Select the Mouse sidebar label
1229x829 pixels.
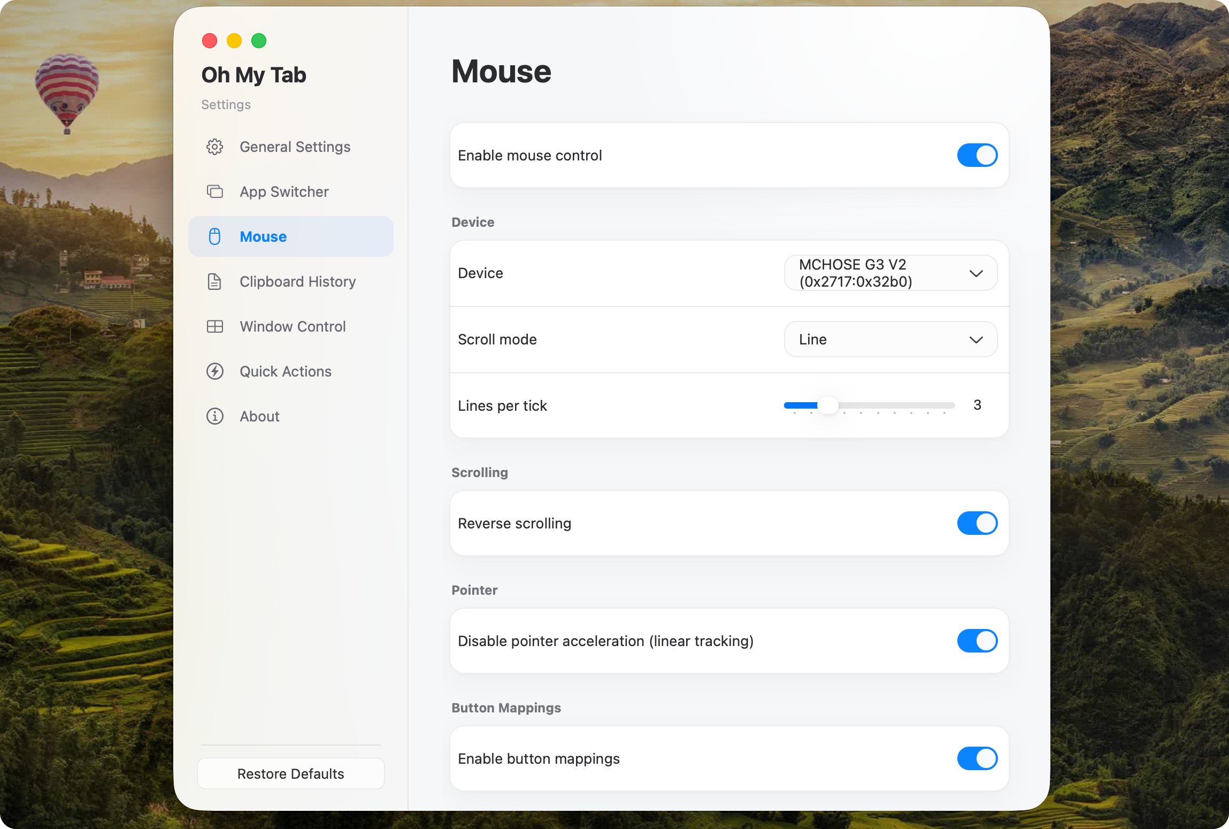click(x=263, y=236)
